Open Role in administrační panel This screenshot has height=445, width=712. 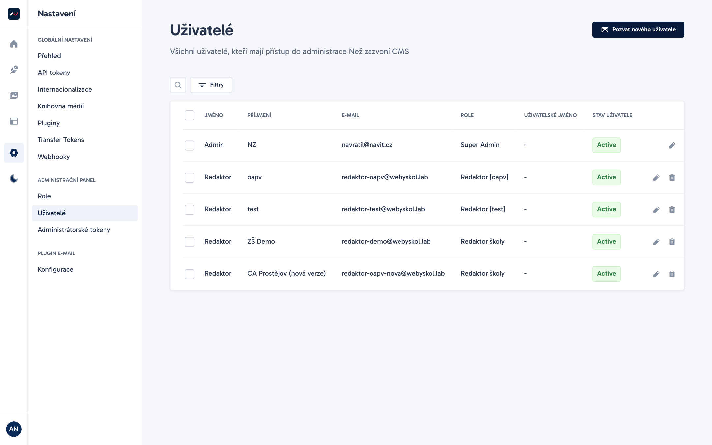pyautogui.click(x=85, y=196)
